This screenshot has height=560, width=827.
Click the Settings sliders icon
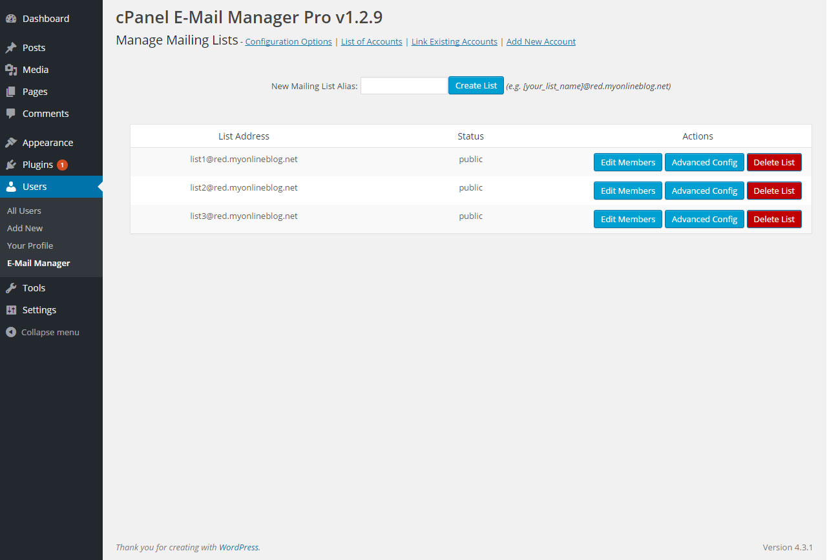[x=11, y=310]
